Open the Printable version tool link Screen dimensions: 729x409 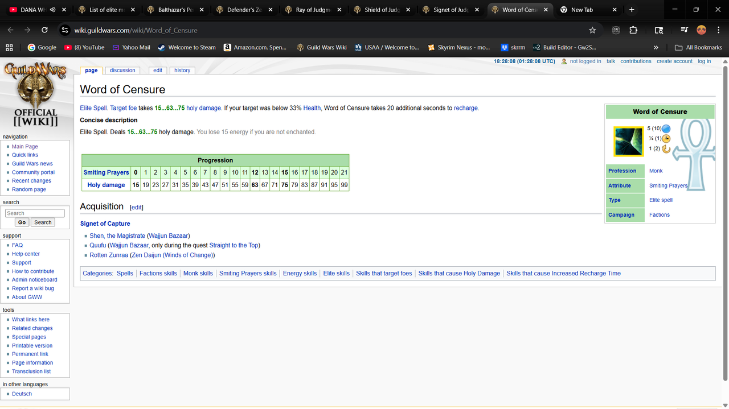[x=32, y=345]
